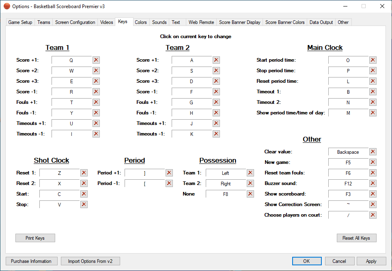Go to the Web Remote tab
Viewport: 392px width, 271px height.
tap(201, 22)
